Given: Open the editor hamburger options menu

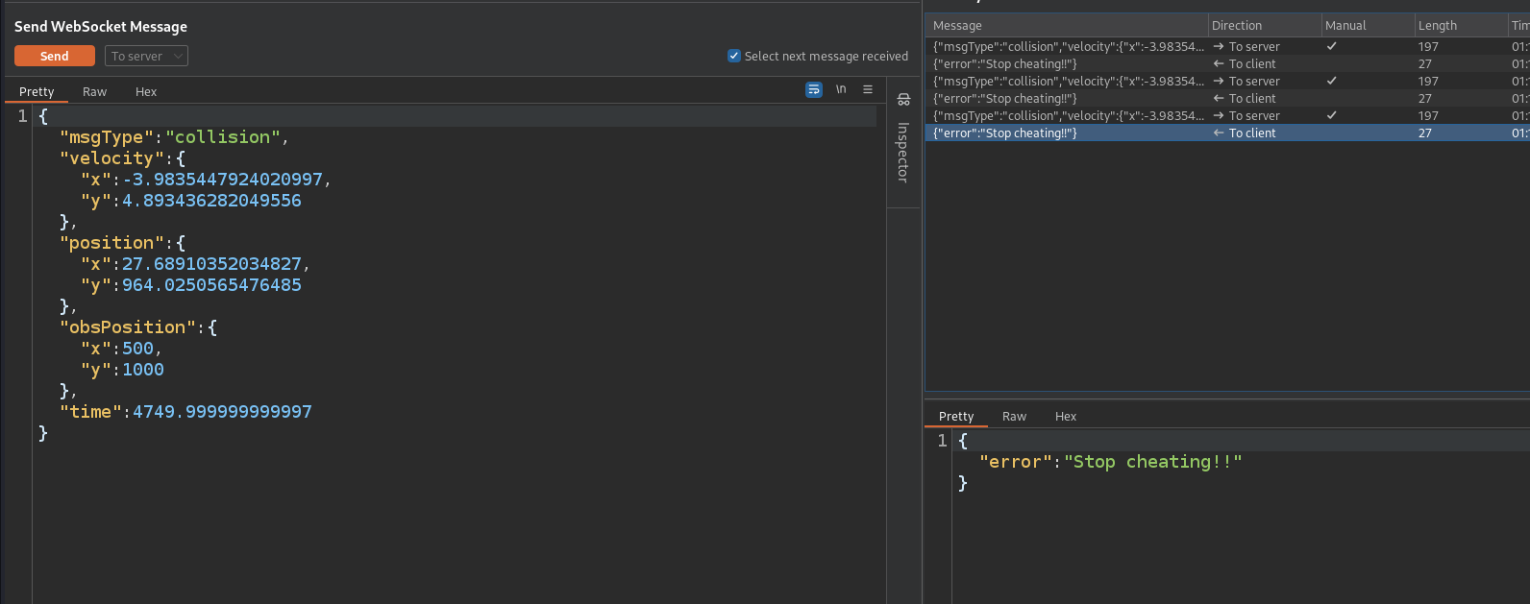Looking at the screenshot, I should pyautogui.click(x=868, y=89).
